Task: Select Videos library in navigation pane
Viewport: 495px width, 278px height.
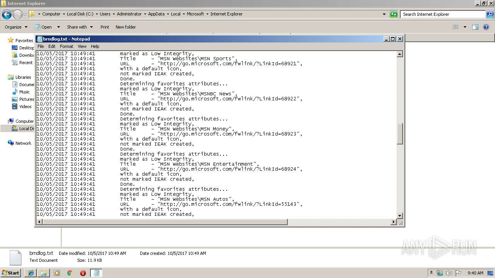Action: coord(26,107)
